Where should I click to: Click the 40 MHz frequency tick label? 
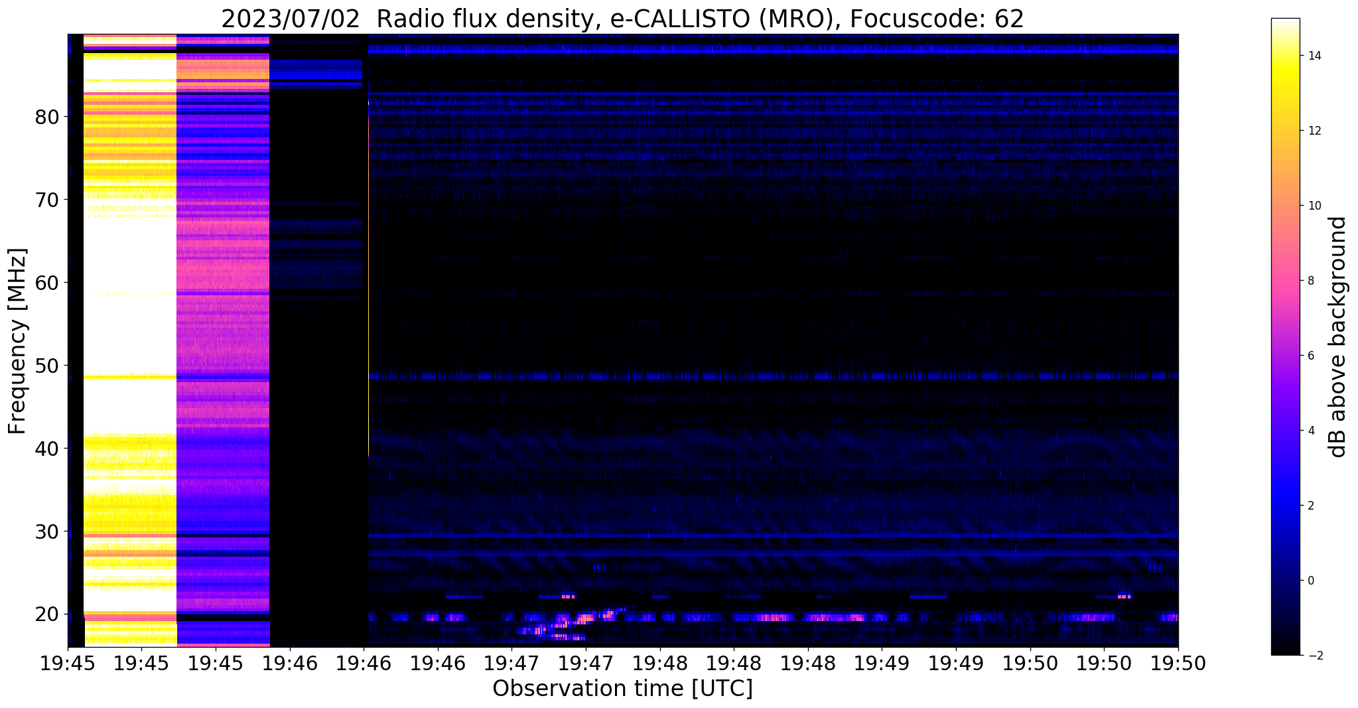[48, 449]
